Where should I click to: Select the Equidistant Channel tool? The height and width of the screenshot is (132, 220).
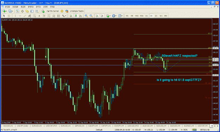tap(30, 16)
